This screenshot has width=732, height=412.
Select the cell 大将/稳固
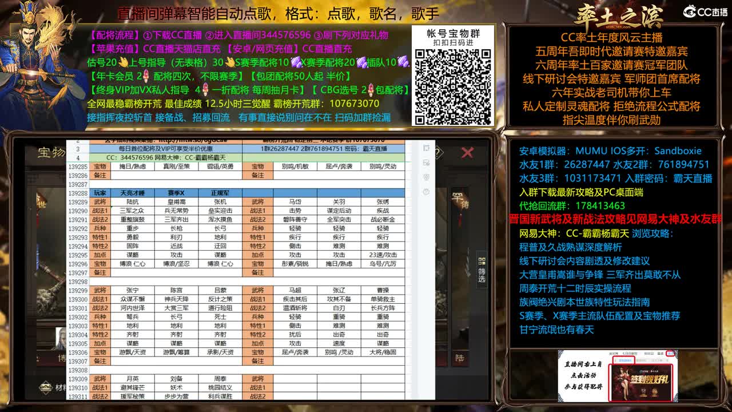[x=383, y=352]
